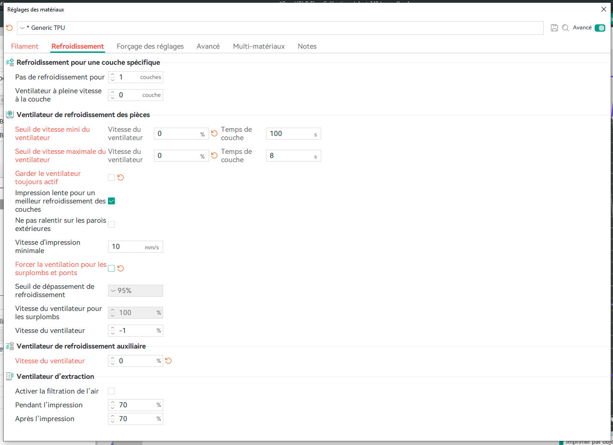Click the Pas de refroidissement pour couches field
Viewport: 613px width, 445px height.
point(136,77)
